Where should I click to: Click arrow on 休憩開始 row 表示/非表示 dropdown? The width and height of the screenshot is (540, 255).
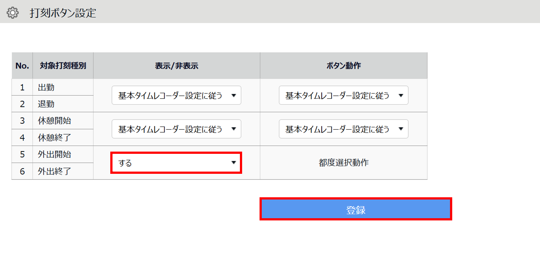(234, 129)
